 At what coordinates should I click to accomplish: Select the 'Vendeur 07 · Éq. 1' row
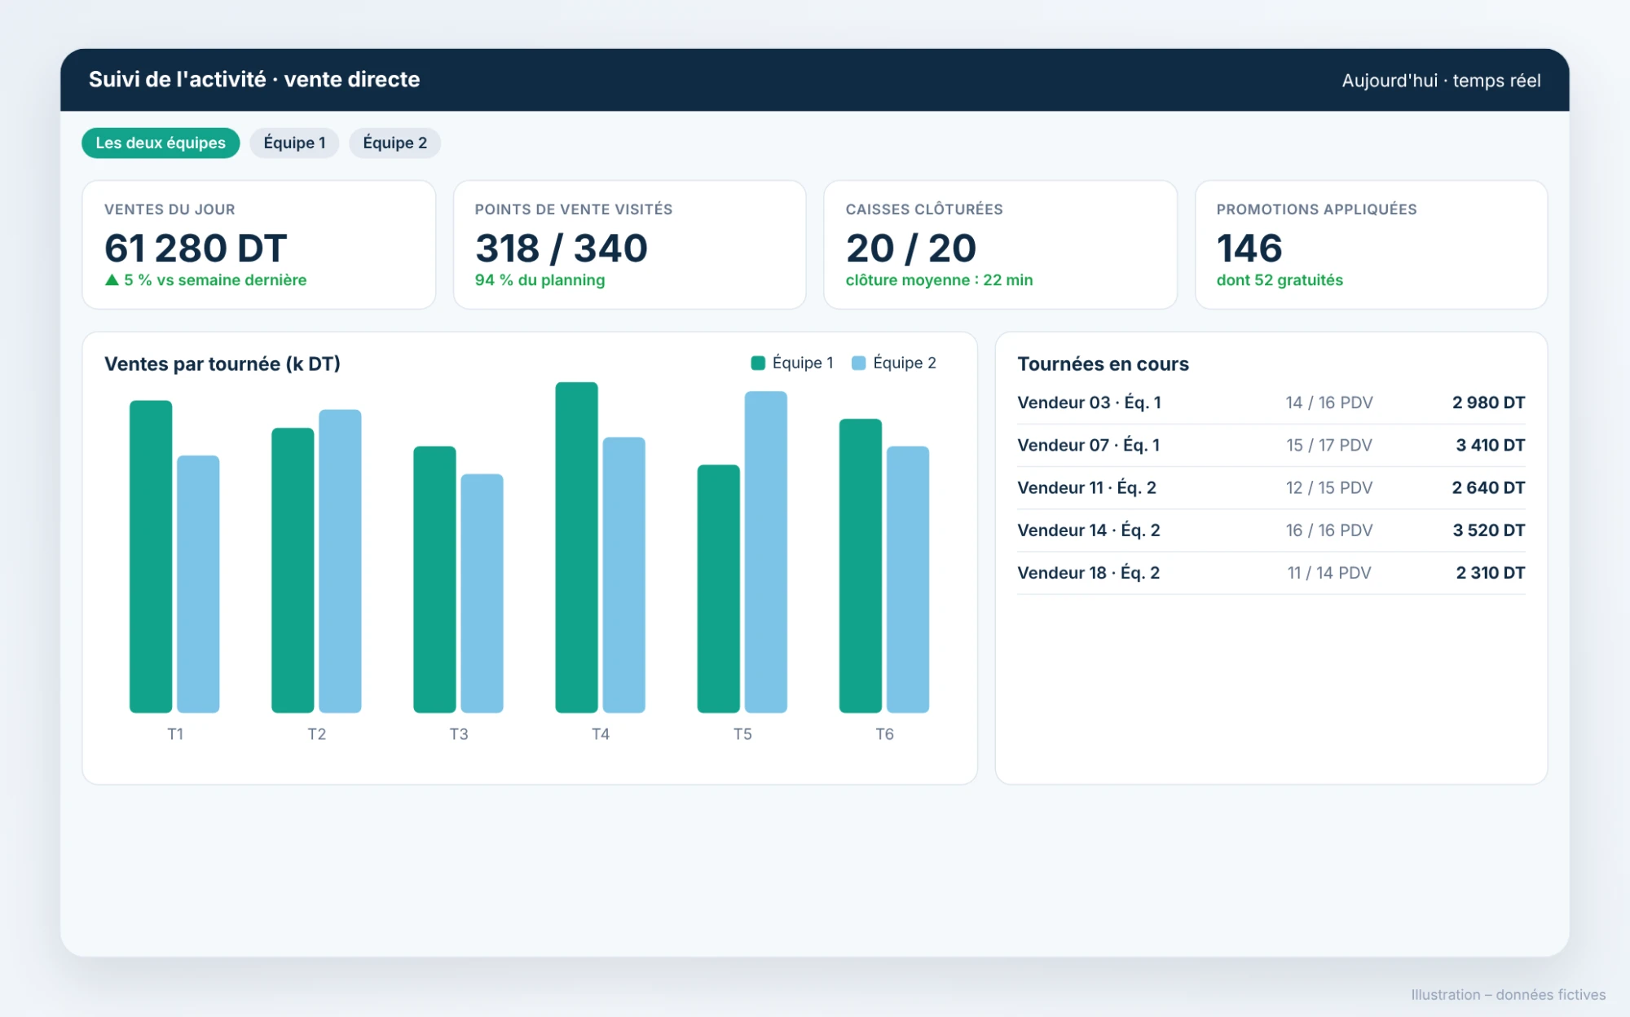pyautogui.click(x=1271, y=445)
